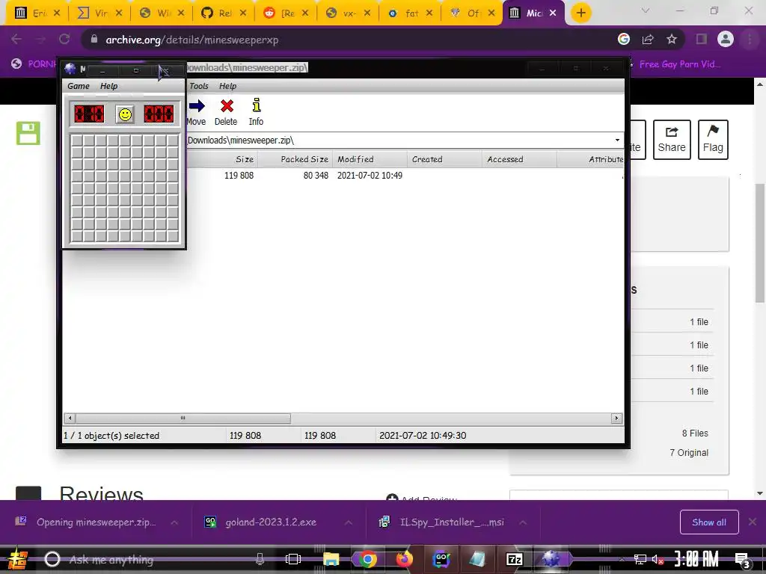Click the red Delete icon in 7-Zip
The height and width of the screenshot is (574, 766).
(227, 105)
